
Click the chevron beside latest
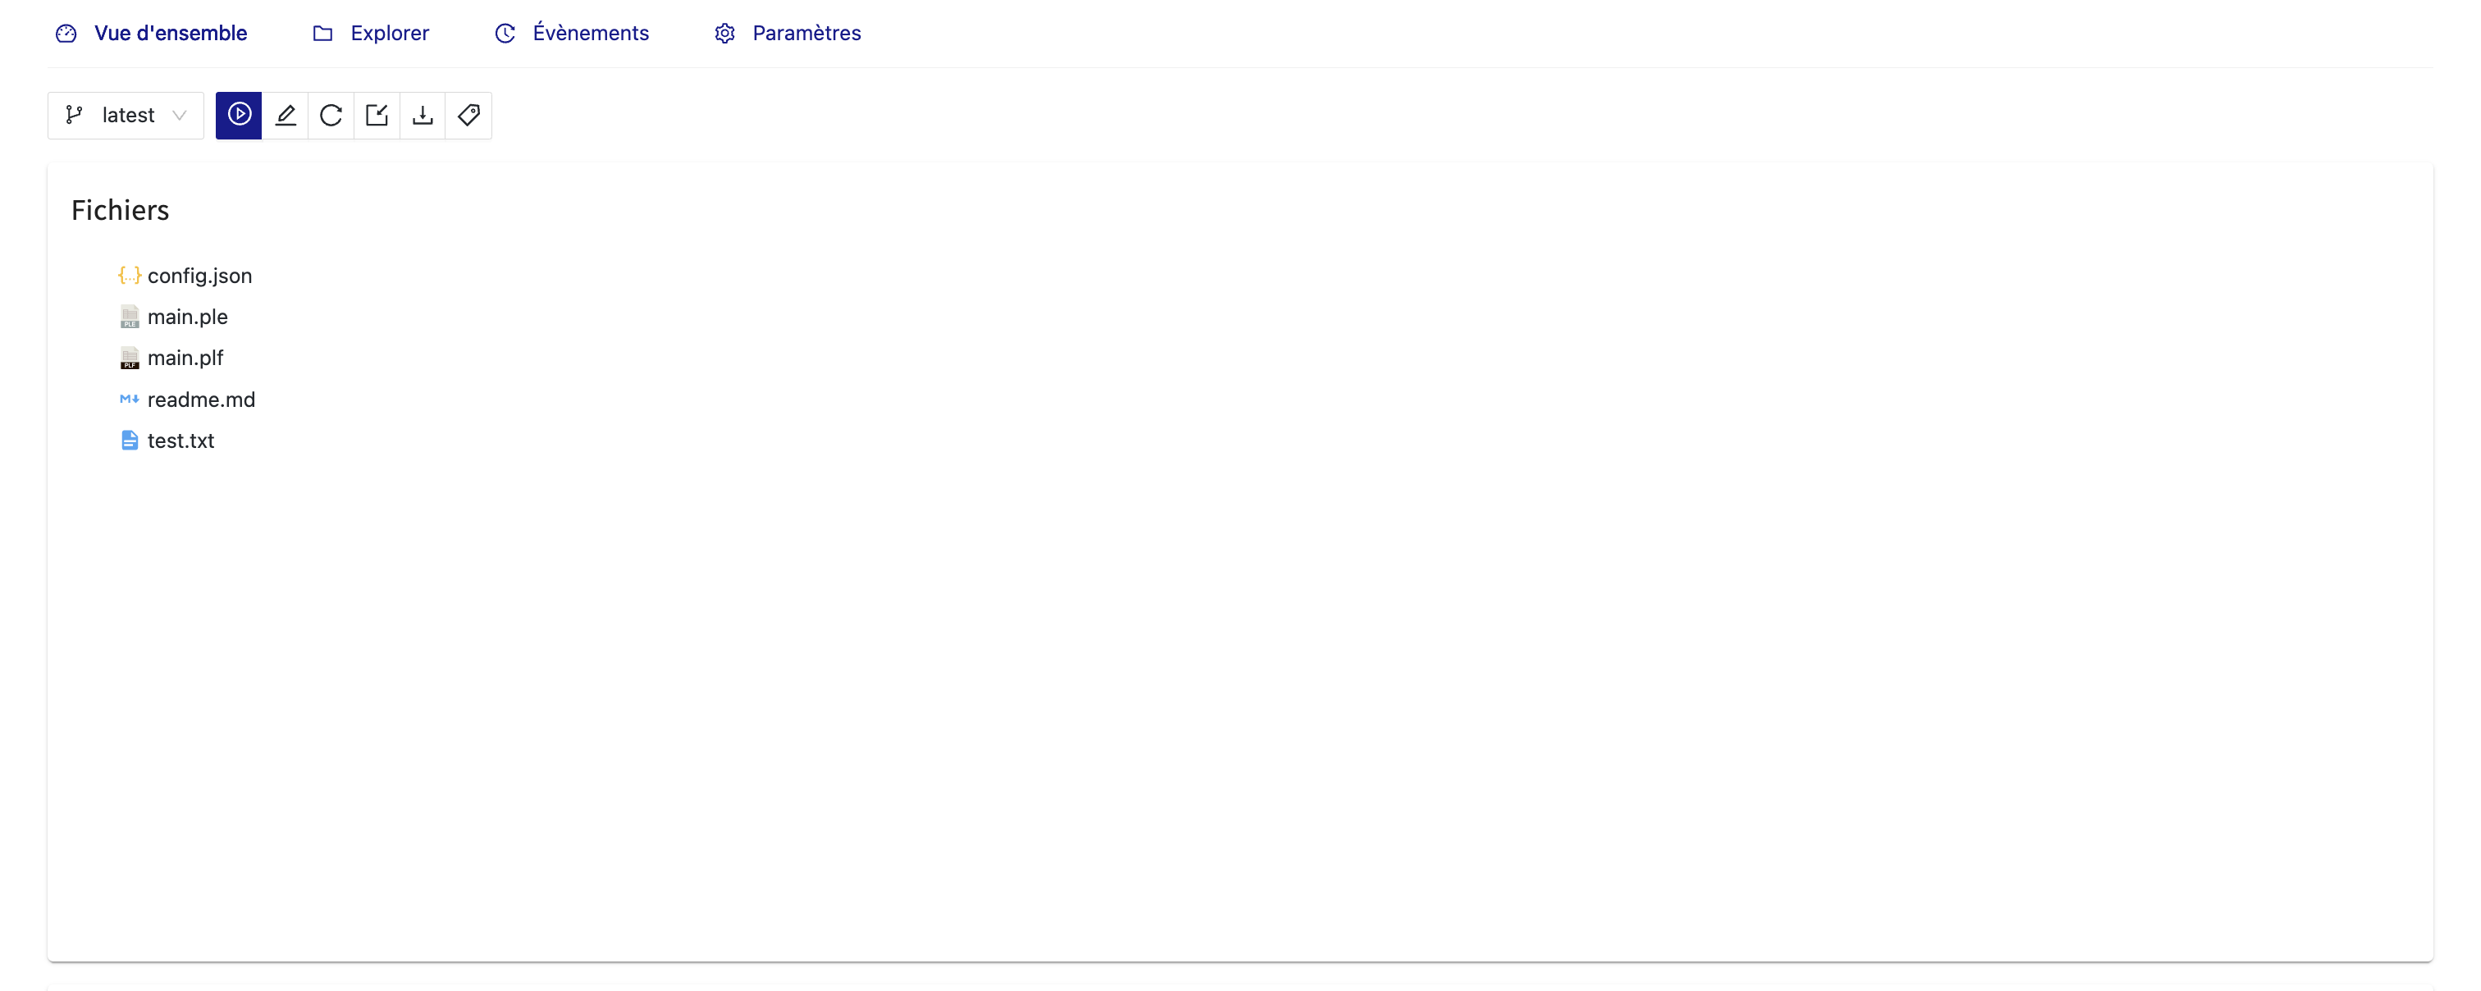point(179,116)
